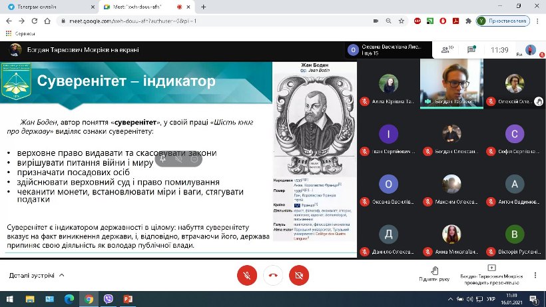This screenshot has height=307, width=546.
Task: Toggle the microphone button in Meet
Action: tap(247, 275)
